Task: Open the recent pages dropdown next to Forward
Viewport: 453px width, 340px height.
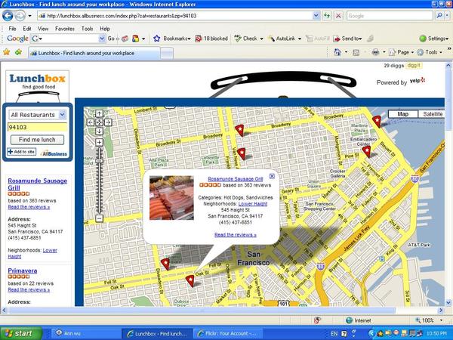Action: tap(29, 16)
